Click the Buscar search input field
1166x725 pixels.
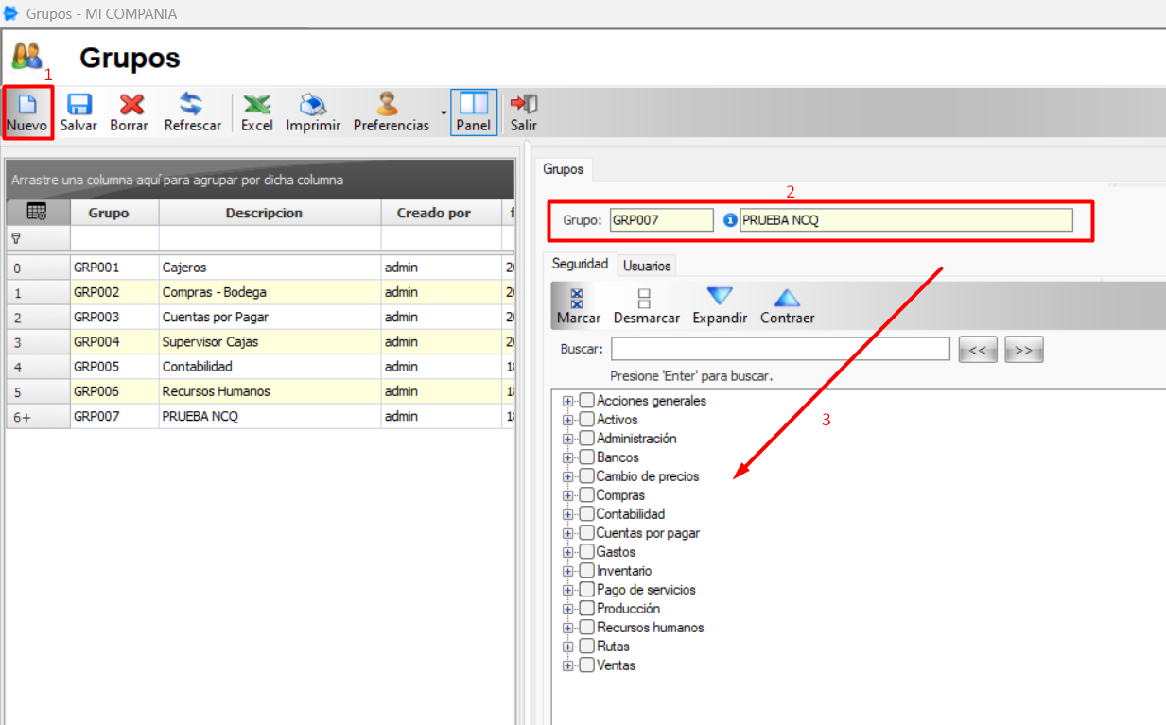[x=780, y=349]
